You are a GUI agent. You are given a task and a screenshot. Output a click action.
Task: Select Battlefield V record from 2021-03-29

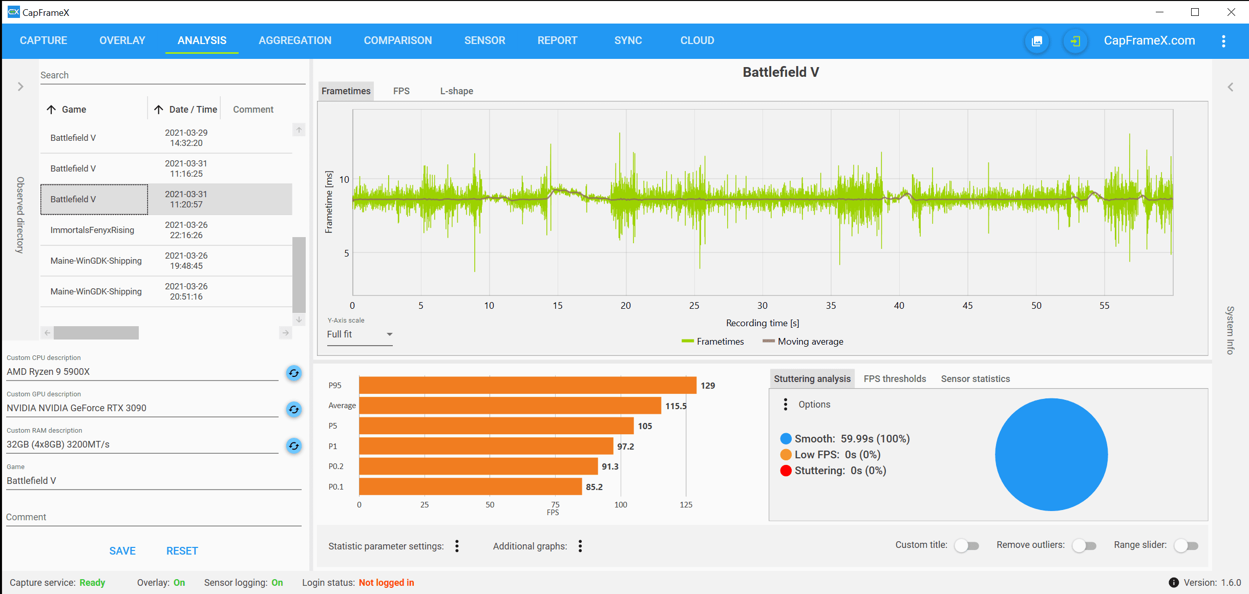click(166, 138)
